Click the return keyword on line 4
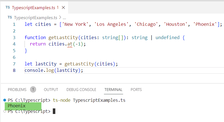 (x=38, y=44)
